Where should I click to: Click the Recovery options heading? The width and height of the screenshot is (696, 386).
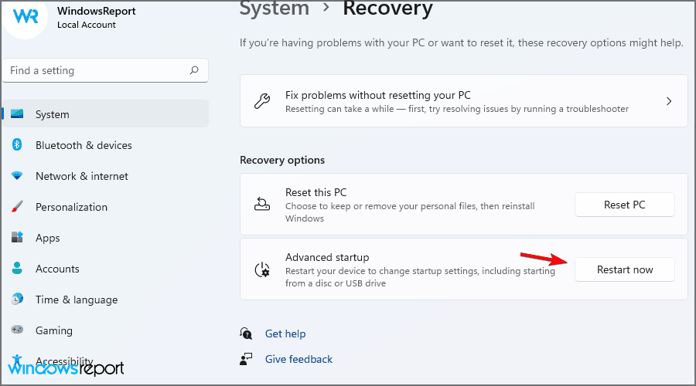282,160
